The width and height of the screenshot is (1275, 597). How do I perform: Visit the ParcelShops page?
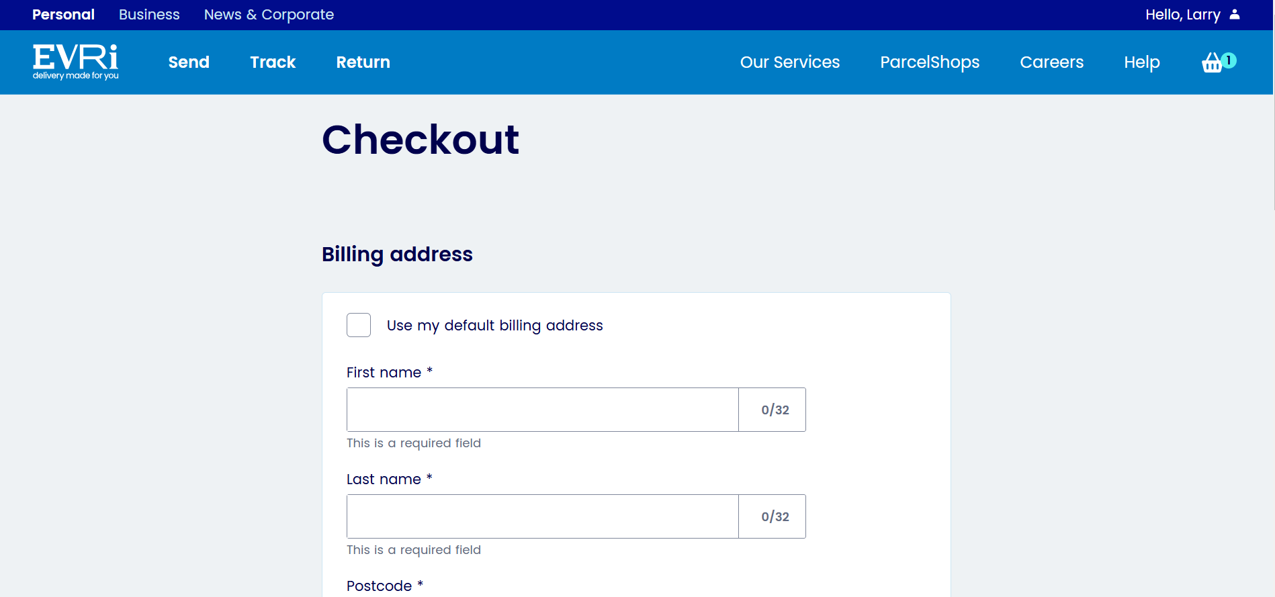tap(930, 62)
